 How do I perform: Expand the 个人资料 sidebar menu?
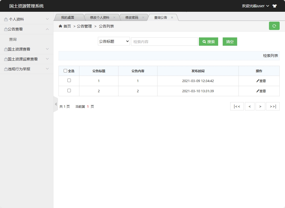(26, 19)
